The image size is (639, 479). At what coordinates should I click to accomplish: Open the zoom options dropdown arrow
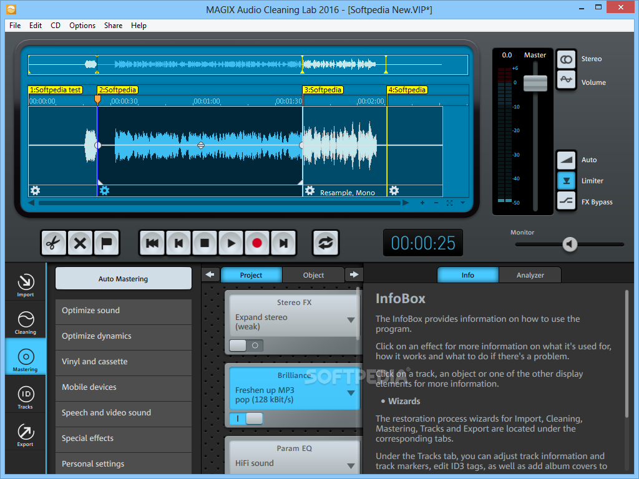point(462,203)
